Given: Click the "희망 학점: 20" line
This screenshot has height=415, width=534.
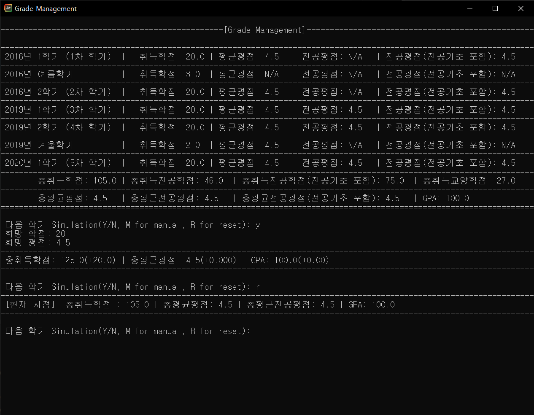Looking at the screenshot, I should point(35,234).
